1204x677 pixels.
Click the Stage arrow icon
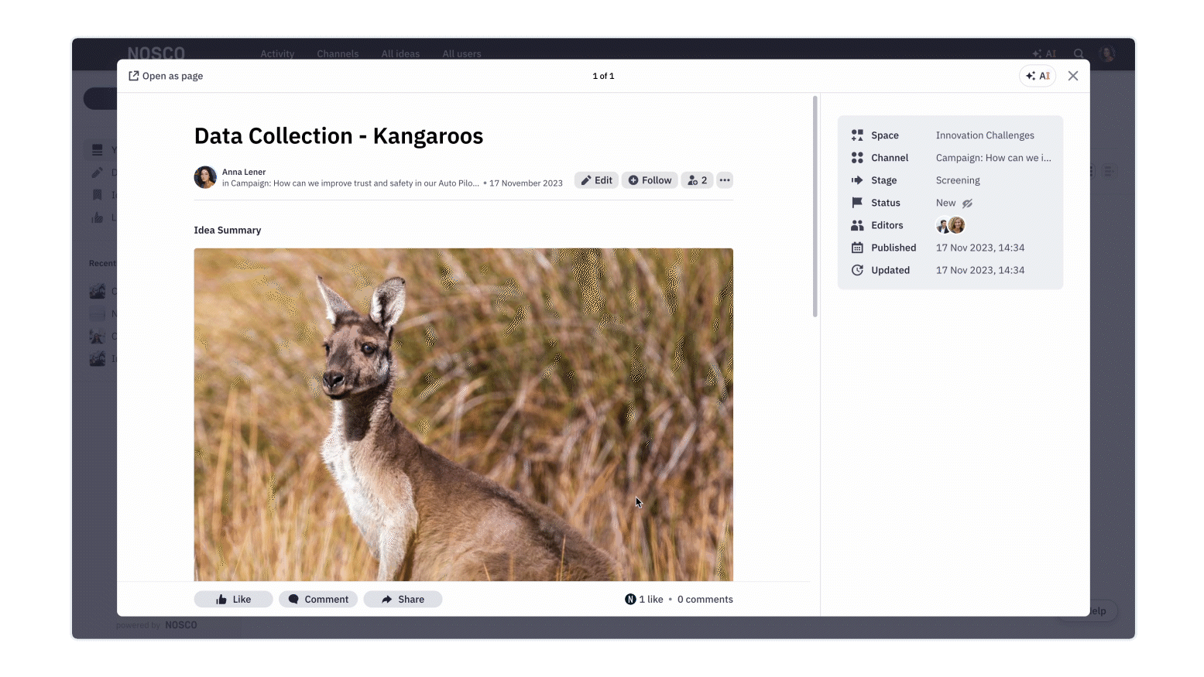(857, 180)
